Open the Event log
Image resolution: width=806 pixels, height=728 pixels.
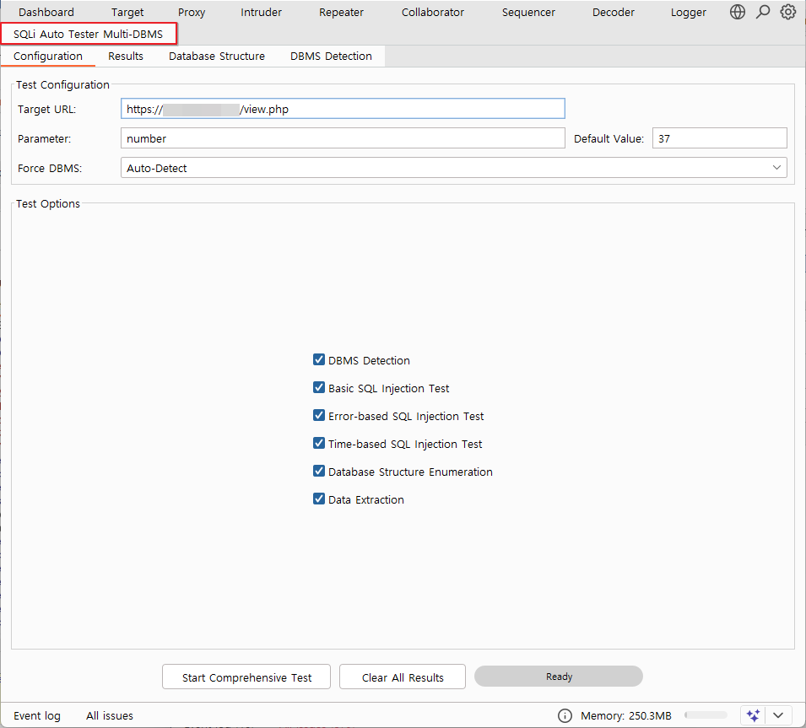[x=37, y=715]
